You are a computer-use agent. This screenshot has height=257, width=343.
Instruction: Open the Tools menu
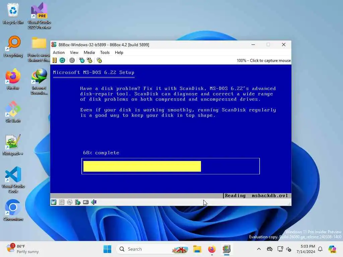coord(105,53)
